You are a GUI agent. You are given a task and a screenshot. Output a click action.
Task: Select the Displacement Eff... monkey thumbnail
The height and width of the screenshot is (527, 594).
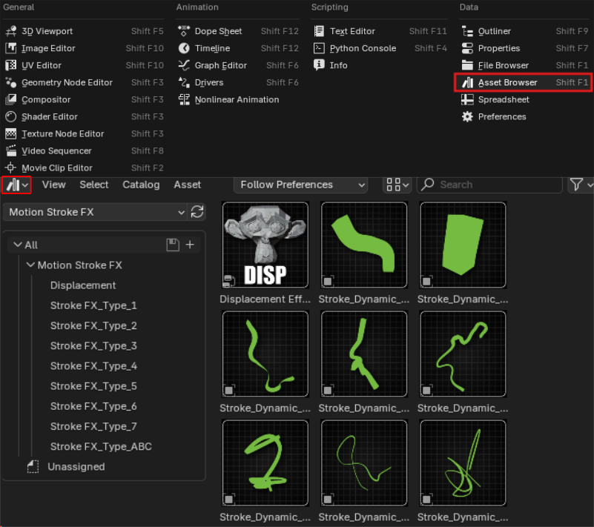coord(265,245)
